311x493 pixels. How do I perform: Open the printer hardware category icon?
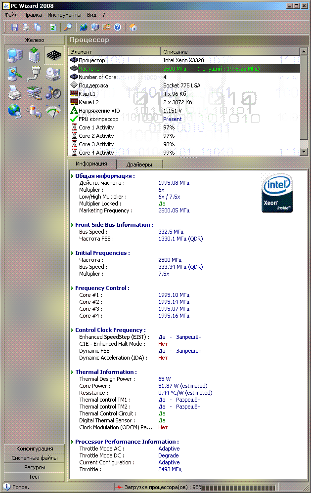pos(15,92)
